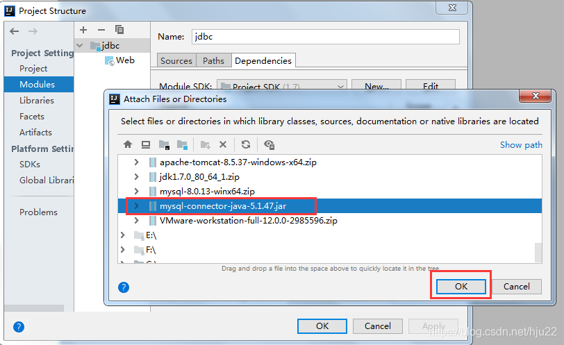Open Global Libraries platform settings
This screenshot has width=564, height=345.
pyautogui.click(x=47, y=180)
